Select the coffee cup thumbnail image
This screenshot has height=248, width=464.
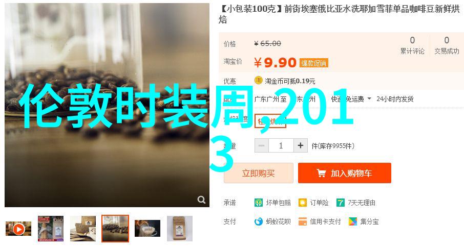pyautogui.click(x=147, y=228)
